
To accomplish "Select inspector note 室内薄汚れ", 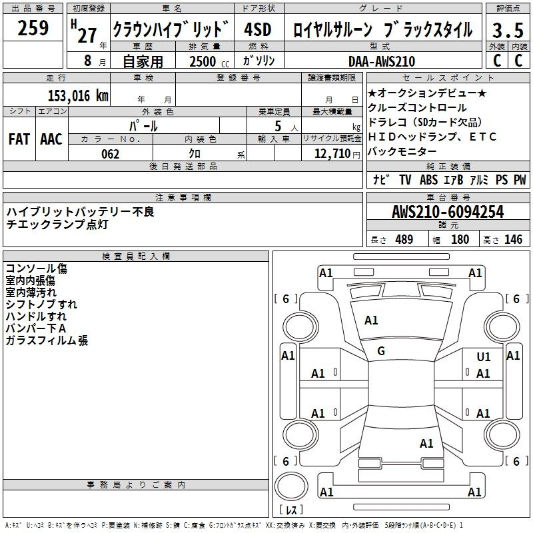I will click(31, 292).
